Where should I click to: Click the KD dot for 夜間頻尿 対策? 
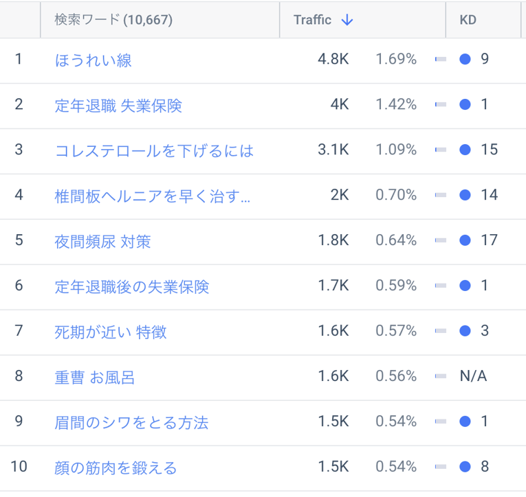point(465,241)
